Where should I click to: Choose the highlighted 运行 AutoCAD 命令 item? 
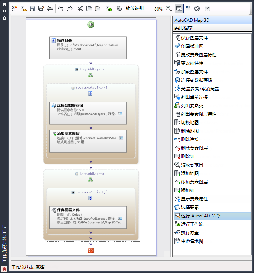click(212, 216)
